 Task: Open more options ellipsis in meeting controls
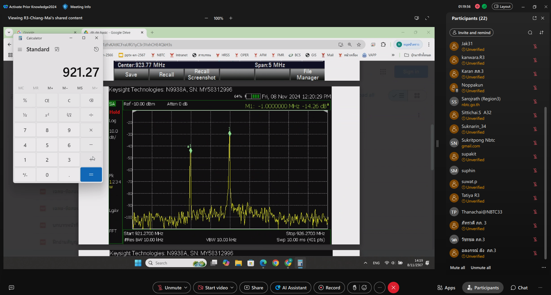point(380,288)
